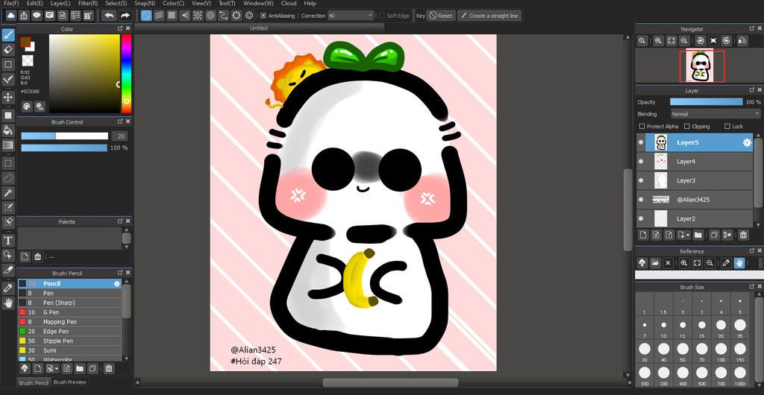Adjust the brush size slider
The width and height of the screenshot is (764, 395).
pos(64,136)
